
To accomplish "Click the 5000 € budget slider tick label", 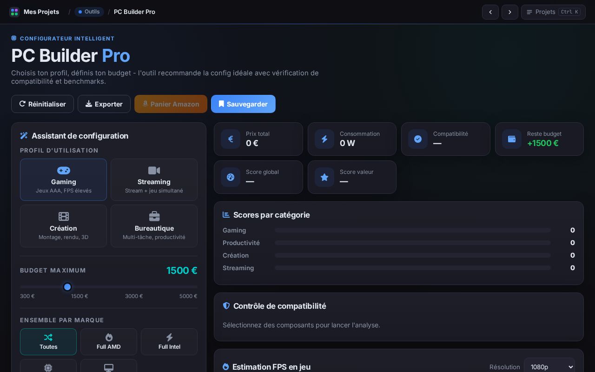I will click(188, 296).
